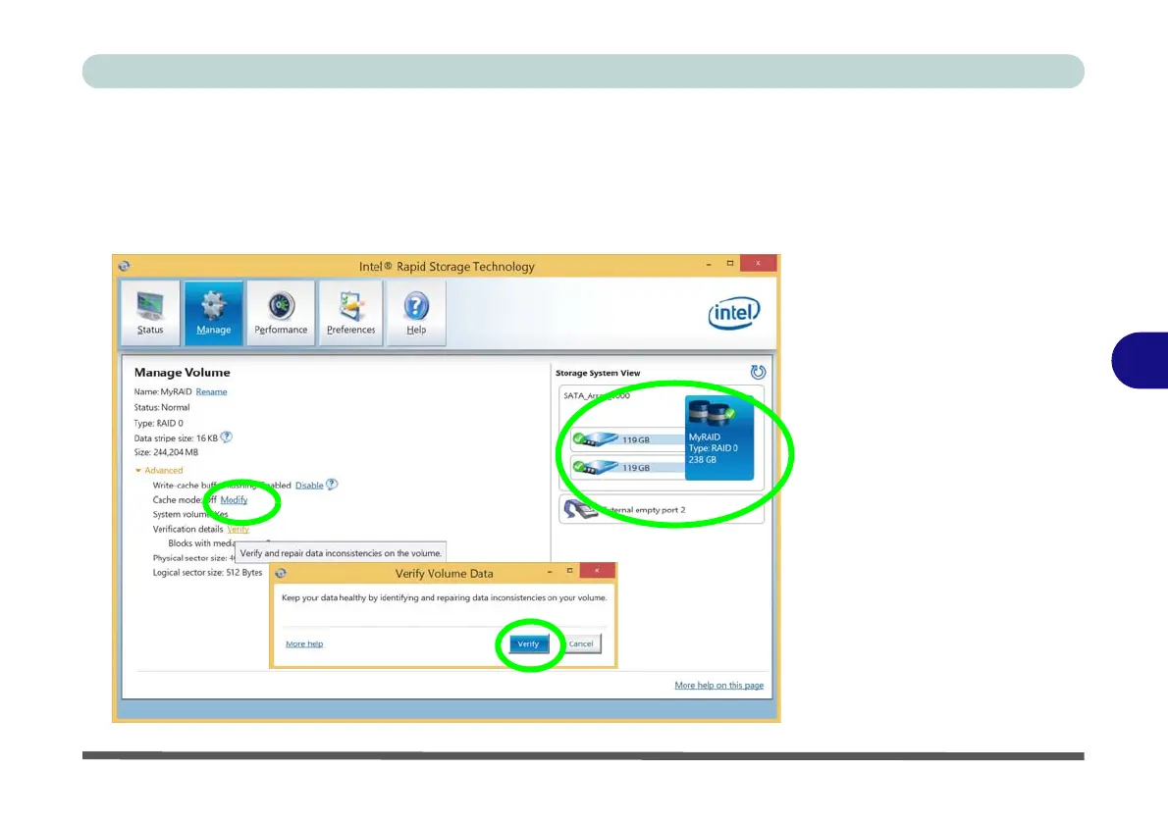Select the MyRAID volume icon
This screenshot has width=1168, height=822.
[718, 437]
